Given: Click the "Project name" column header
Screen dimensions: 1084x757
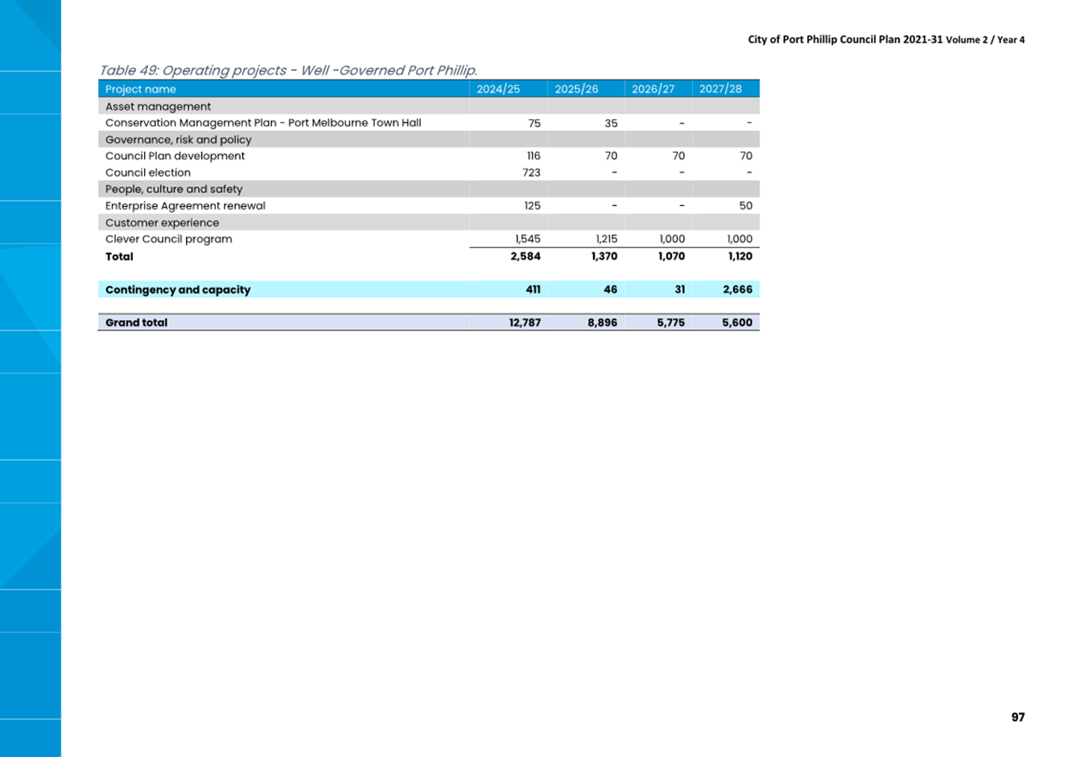Looking at the screenshot, I should point(141,89).
